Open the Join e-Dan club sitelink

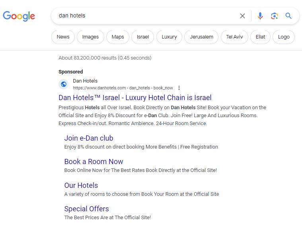[x=89, y=138]
